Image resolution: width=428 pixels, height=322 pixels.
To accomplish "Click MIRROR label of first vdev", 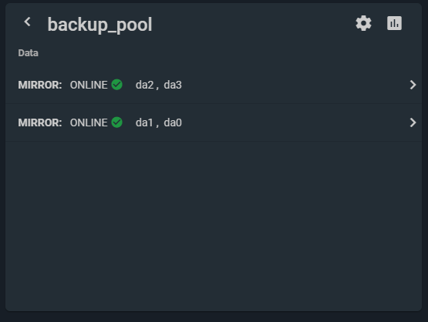I will [40, 85].
